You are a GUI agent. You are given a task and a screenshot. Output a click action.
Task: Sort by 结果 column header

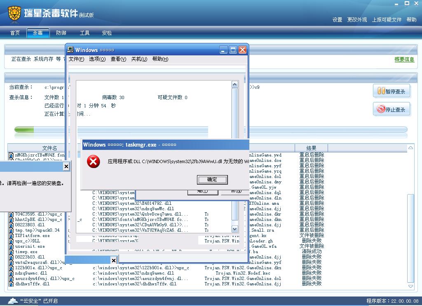pos(312,148)
